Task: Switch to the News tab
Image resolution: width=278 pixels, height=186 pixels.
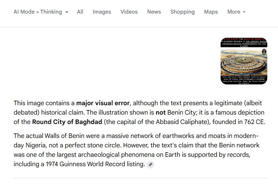Action: [154, 12]
